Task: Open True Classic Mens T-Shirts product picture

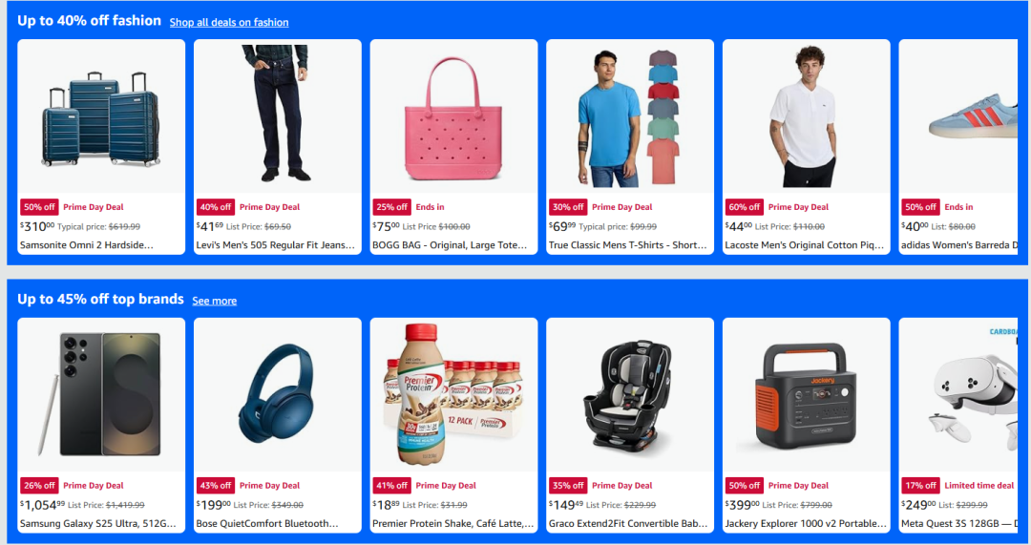Action: (630, 116)
